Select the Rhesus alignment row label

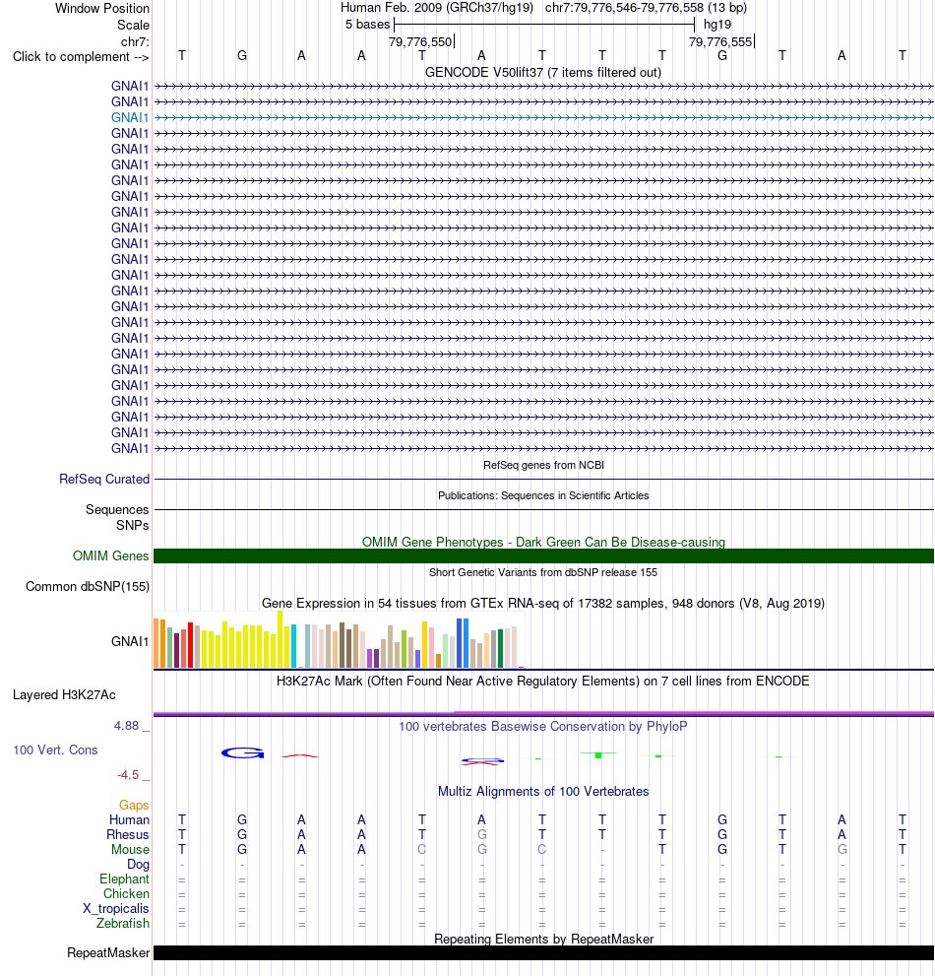pos(128,835)
